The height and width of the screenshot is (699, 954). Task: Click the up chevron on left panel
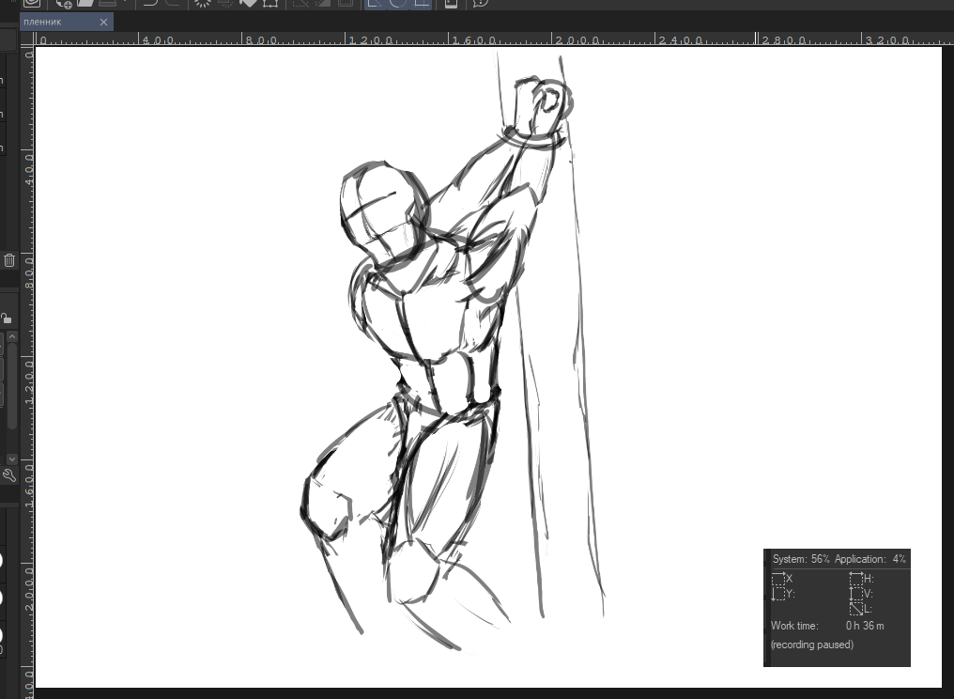click(x=12, y=336)
